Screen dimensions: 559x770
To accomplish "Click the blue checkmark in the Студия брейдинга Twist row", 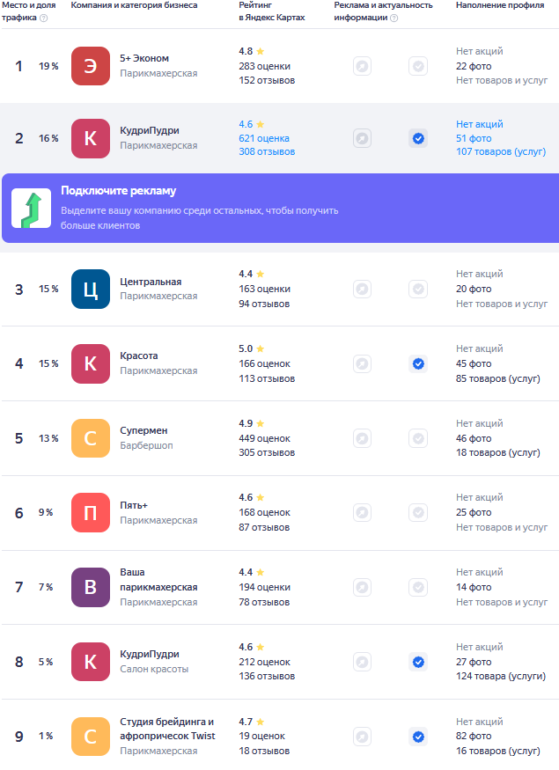I will [x=418, y=737].
